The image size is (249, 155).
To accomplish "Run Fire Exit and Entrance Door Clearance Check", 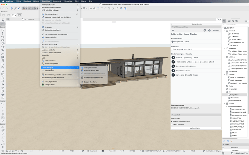I will pos(173,62).
